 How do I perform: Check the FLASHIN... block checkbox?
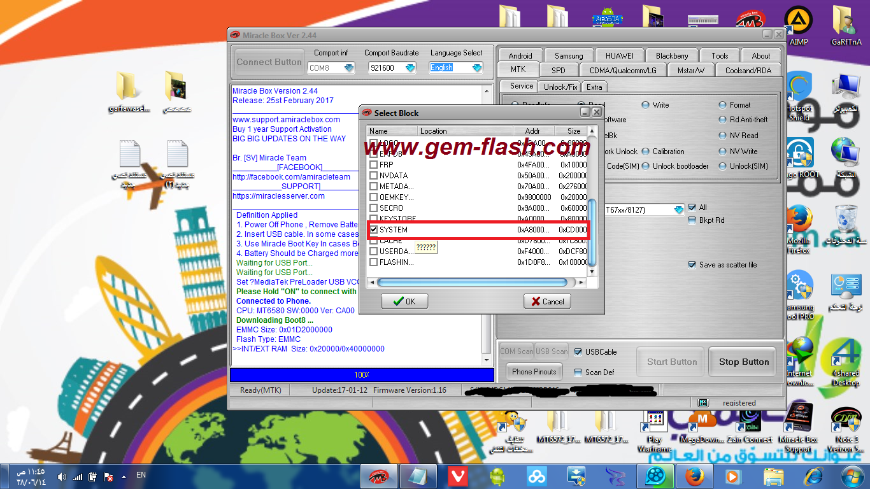tap(374, 262)
